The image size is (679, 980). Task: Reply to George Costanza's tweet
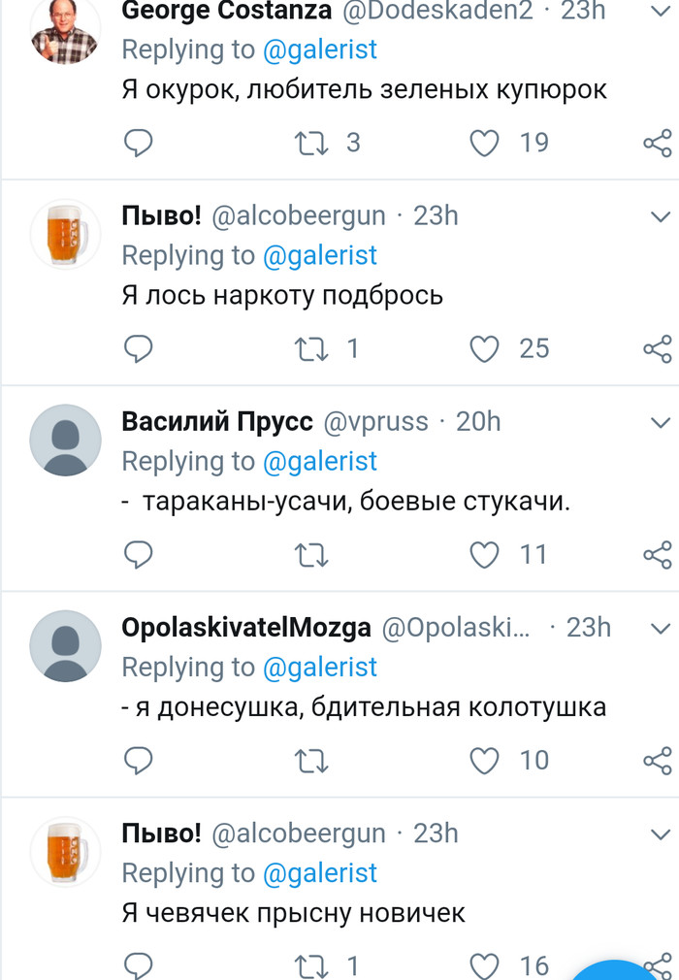click(x=139, y=143)
